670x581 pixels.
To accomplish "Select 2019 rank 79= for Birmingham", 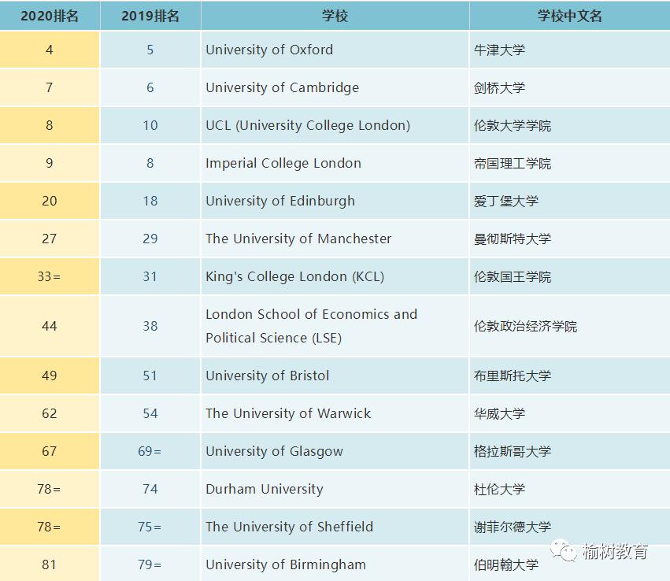I will pos(150,564).
